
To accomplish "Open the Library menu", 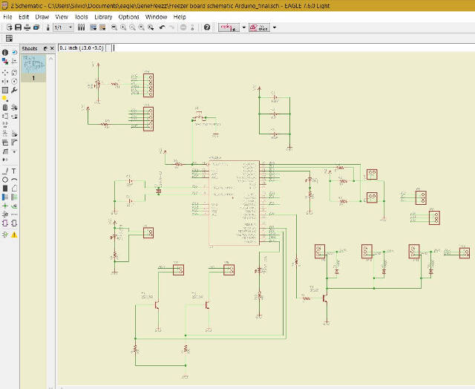I will [x=103, y=17].
